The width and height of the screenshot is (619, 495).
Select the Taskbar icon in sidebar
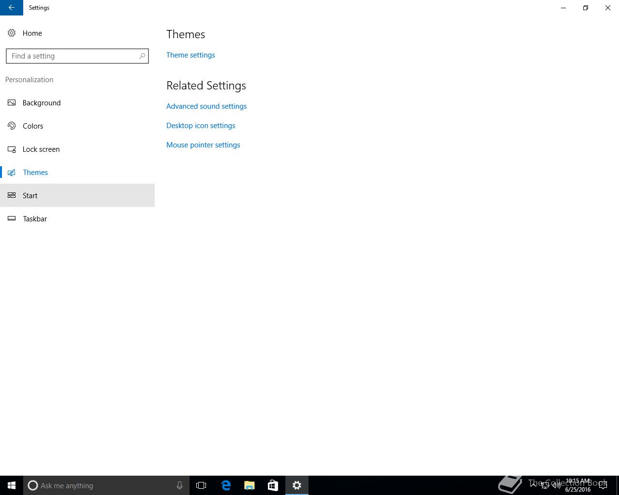(x=12, y=218)
